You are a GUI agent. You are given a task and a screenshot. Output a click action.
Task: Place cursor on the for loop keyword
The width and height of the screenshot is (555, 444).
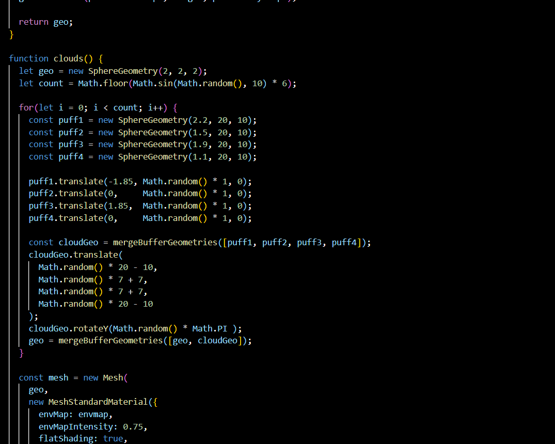point(24,107)
